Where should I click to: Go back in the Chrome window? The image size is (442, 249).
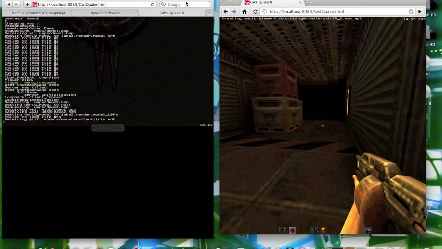click(x=225, y=11)
